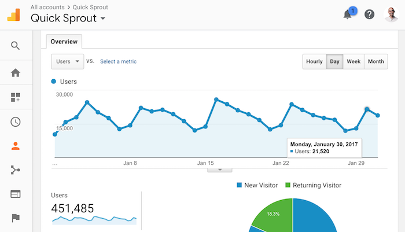This screenshot has height=232, width=405.
Task: Select Hourly granularity
Action: 314,61
